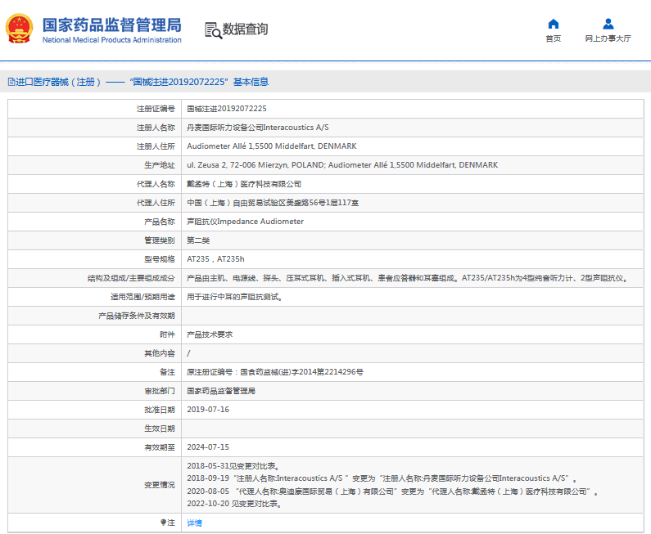This screenshot has height=534, width=651.
Task: Select management category value 第二类
Action: click(198, 240)
